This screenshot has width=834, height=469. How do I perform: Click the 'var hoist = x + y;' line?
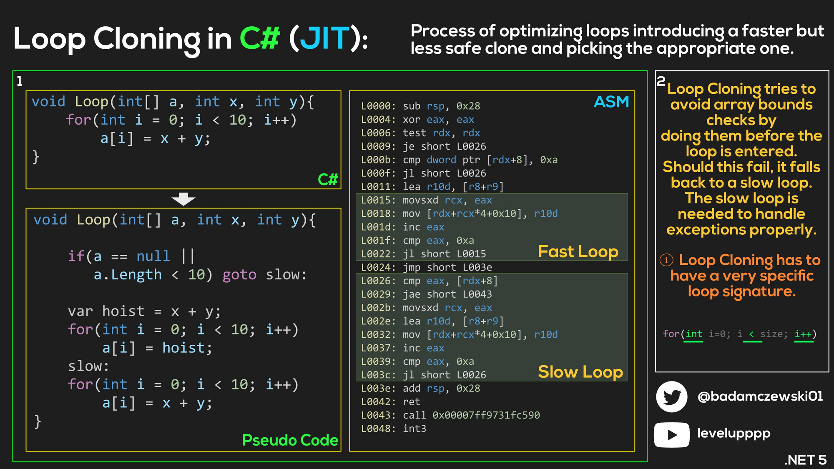coord(144,311)
